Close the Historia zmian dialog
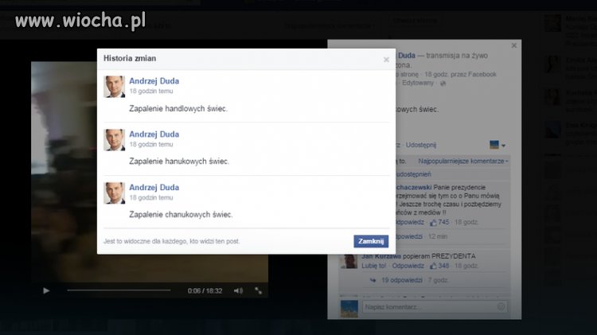 click(x=386, y=60)
